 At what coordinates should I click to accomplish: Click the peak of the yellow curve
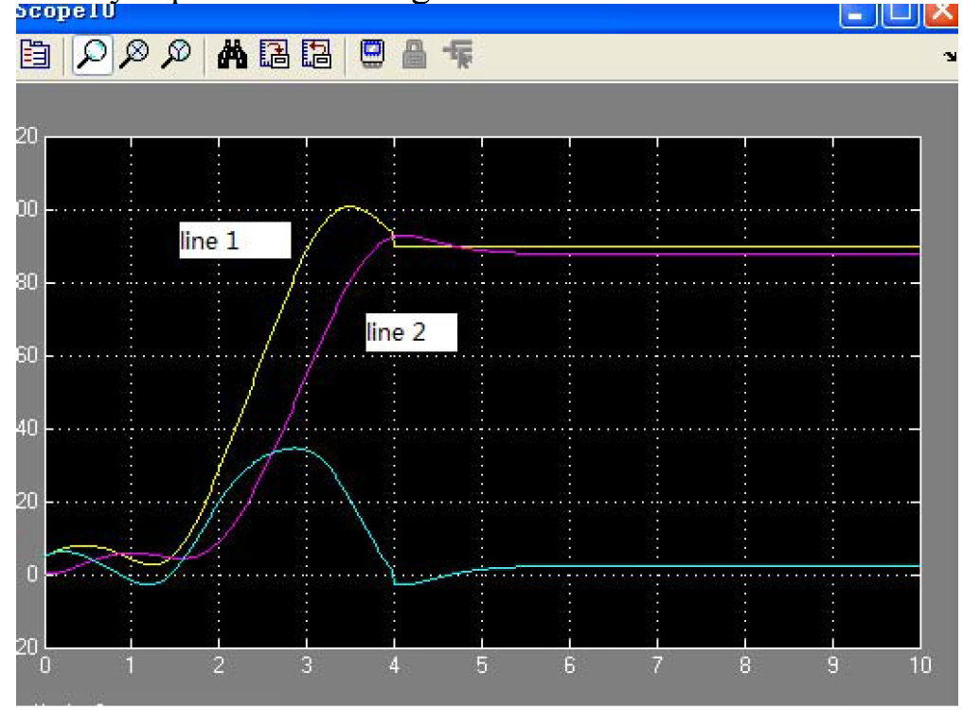tap(350, 206)
